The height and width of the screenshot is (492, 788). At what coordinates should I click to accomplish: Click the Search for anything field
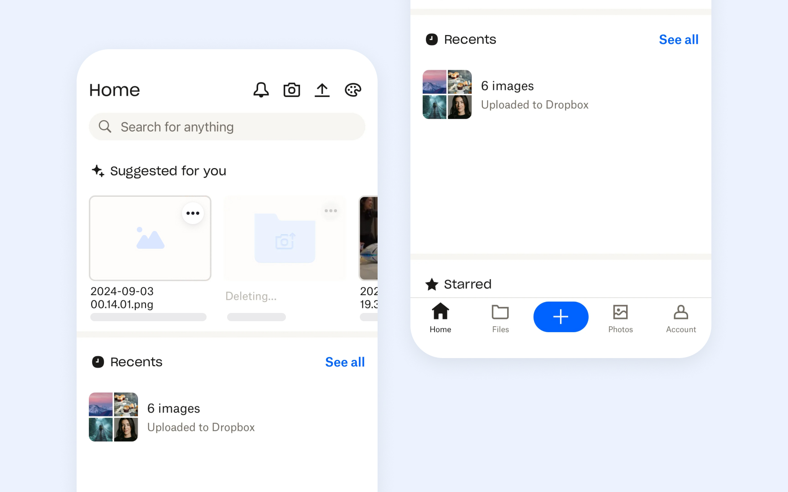(227, 127)
